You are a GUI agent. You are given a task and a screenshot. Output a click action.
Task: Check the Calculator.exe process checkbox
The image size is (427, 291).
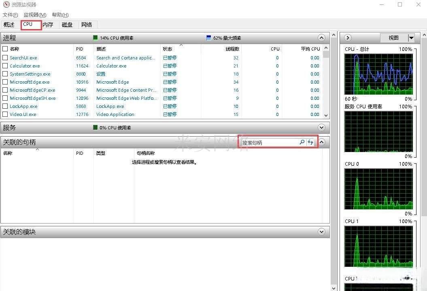[5, 66]
